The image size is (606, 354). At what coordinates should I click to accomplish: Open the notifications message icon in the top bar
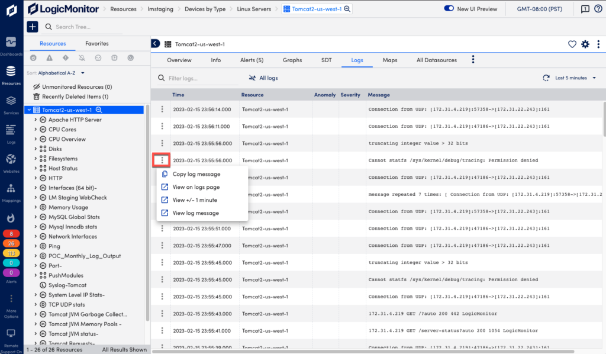(x=585, y=9)
